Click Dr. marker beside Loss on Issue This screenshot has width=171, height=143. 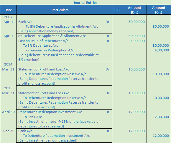tap(108, 41)
